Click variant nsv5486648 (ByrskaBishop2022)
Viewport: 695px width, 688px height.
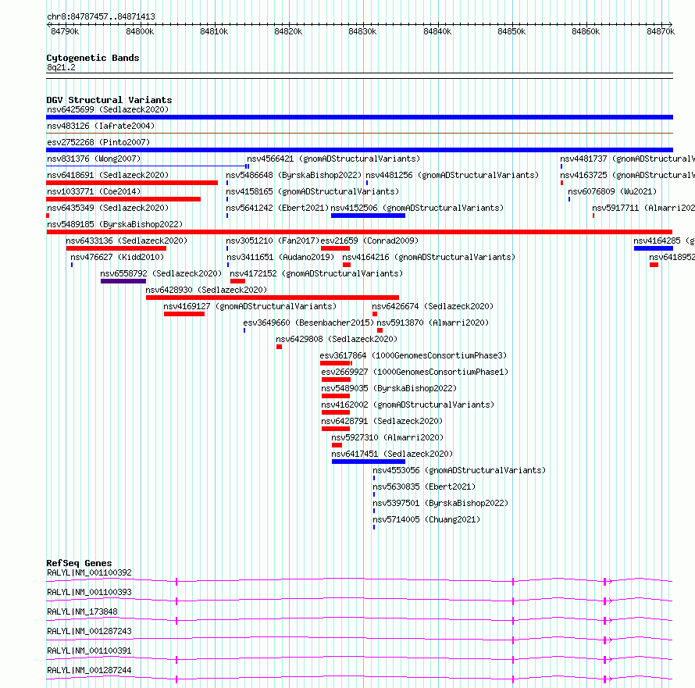tap(294, 175)
